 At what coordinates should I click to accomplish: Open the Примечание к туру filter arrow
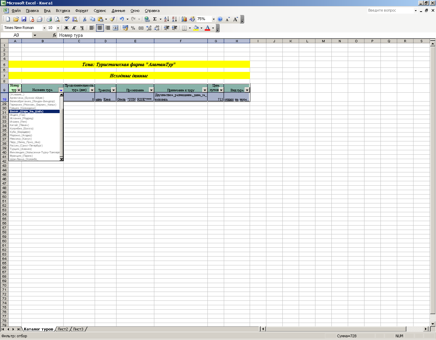pyautogui.click(x=205, y=90)
